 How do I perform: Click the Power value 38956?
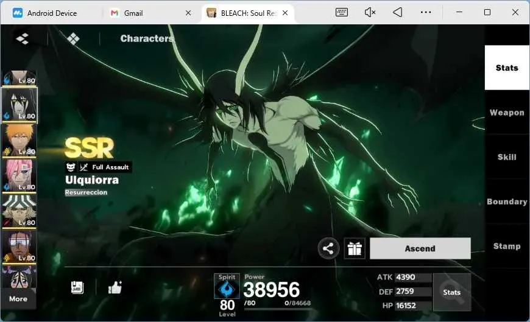pos(272,290)
